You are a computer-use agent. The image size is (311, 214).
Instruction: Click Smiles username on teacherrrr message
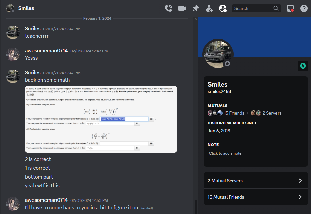33,29
